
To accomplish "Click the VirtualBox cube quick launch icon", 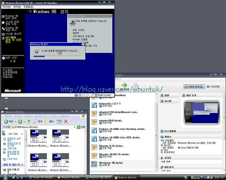I will (x=22, y=177).
